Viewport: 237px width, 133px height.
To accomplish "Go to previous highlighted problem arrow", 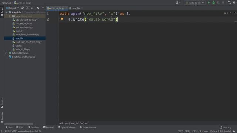I will 231,13.
